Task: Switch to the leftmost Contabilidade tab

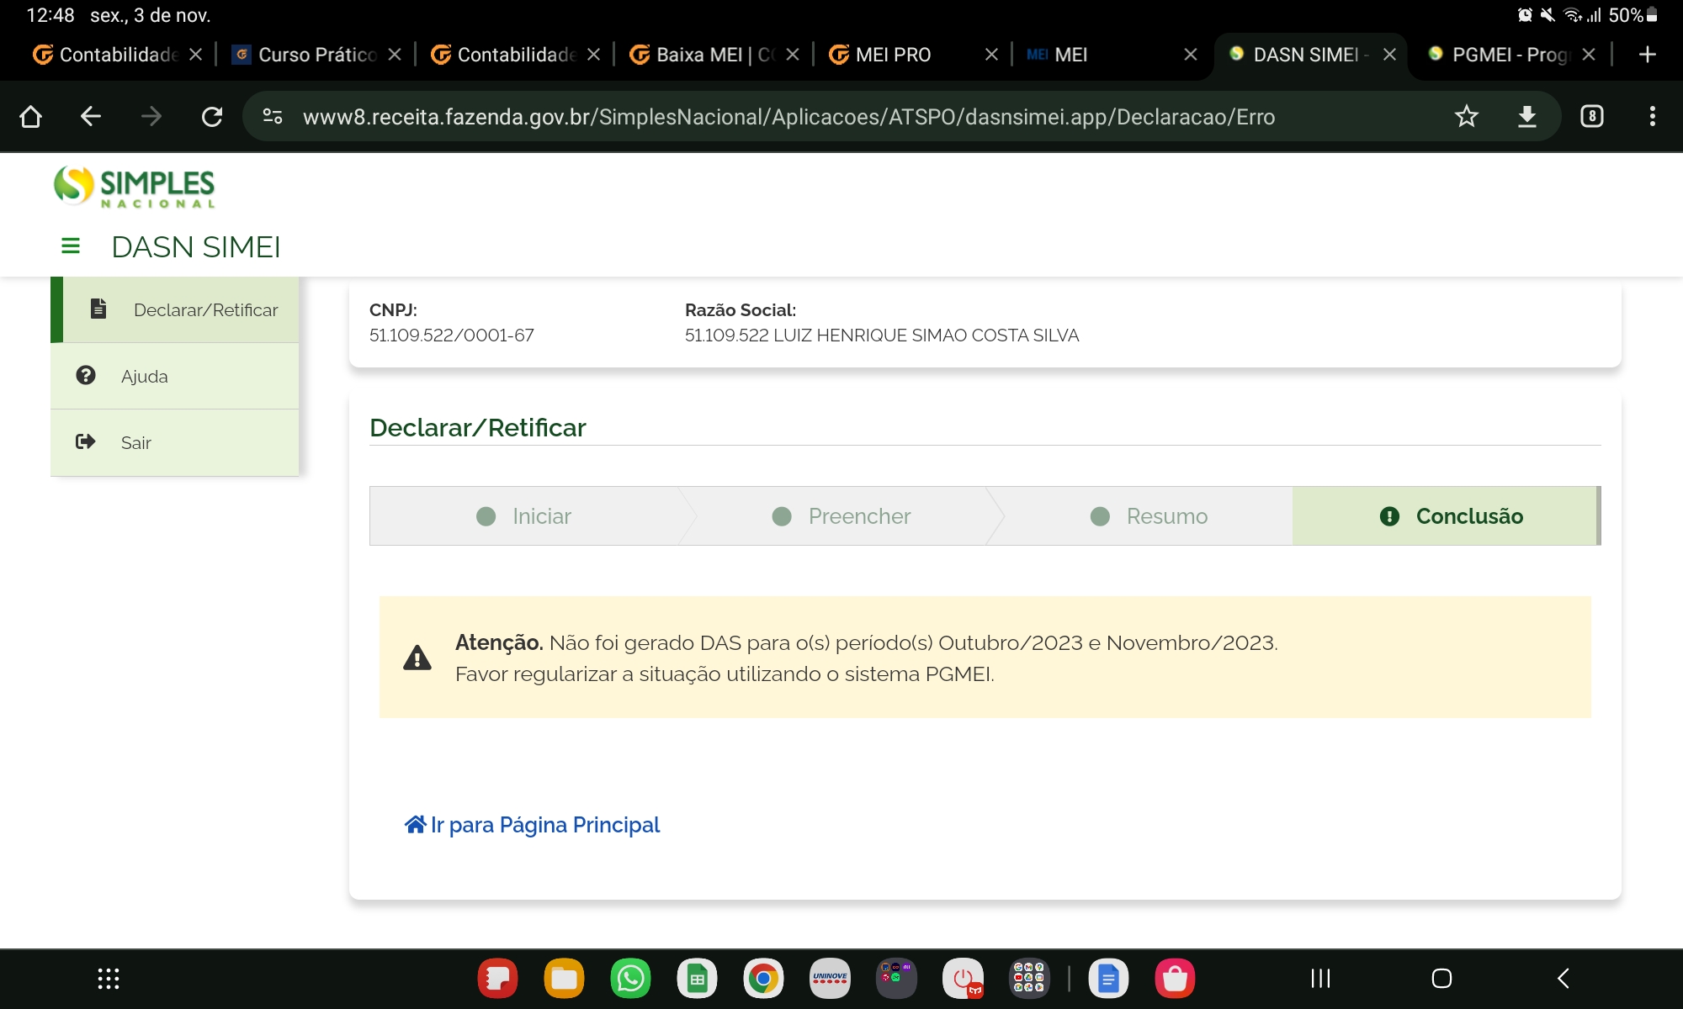Action: [107, 55]
